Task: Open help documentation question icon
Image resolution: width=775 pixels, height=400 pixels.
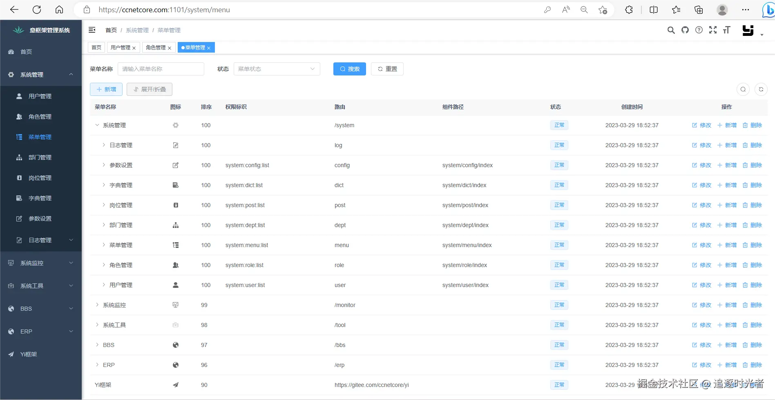Action: point(699,30)
